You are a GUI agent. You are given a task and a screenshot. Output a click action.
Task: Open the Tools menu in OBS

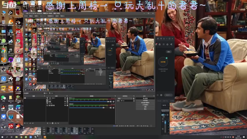click(x=57, y=16)
